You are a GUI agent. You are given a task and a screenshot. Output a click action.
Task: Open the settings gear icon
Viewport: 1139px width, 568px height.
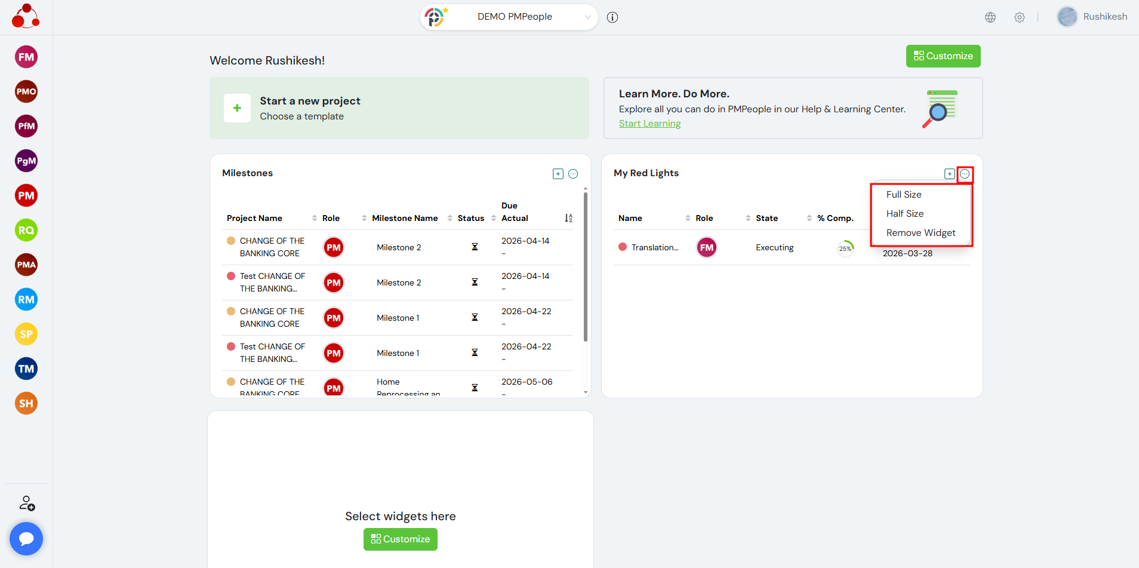[x=1020, y=17]
